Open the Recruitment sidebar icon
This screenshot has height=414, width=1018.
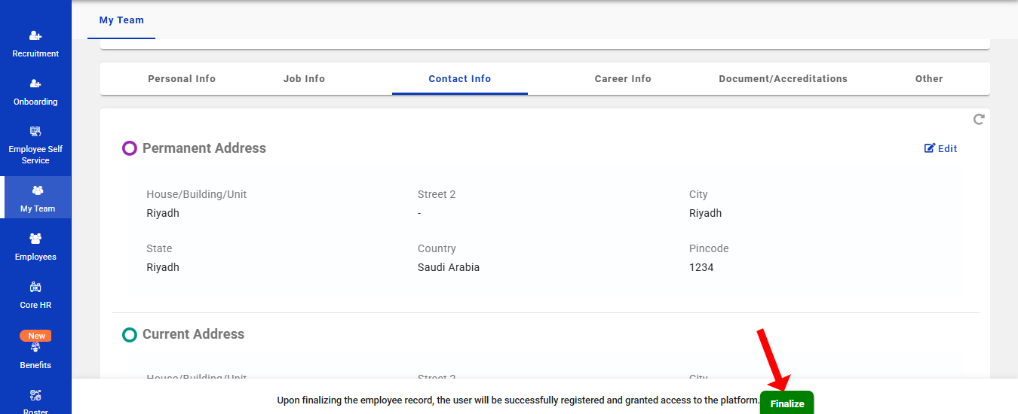35,36
